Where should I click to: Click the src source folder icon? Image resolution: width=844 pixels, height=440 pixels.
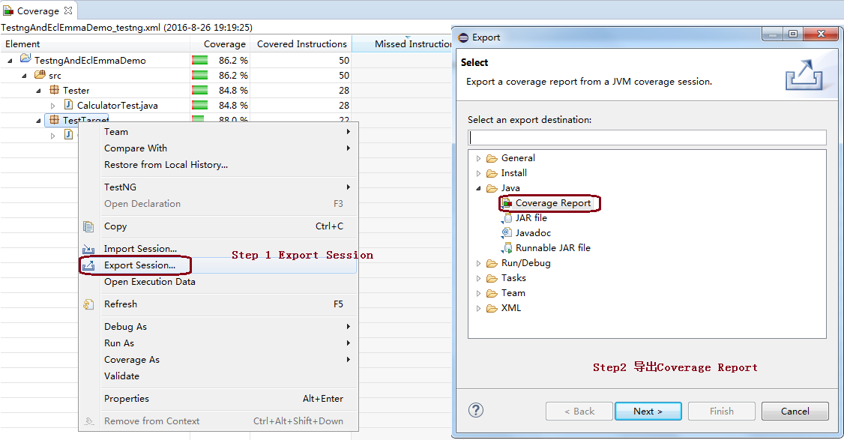tap(40, 74)
